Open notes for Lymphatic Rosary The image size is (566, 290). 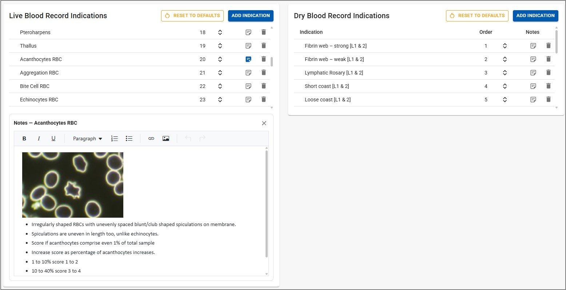pyautogui.click(x=533, y=73)
